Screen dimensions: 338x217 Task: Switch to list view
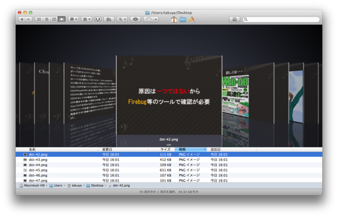point(46,19)
